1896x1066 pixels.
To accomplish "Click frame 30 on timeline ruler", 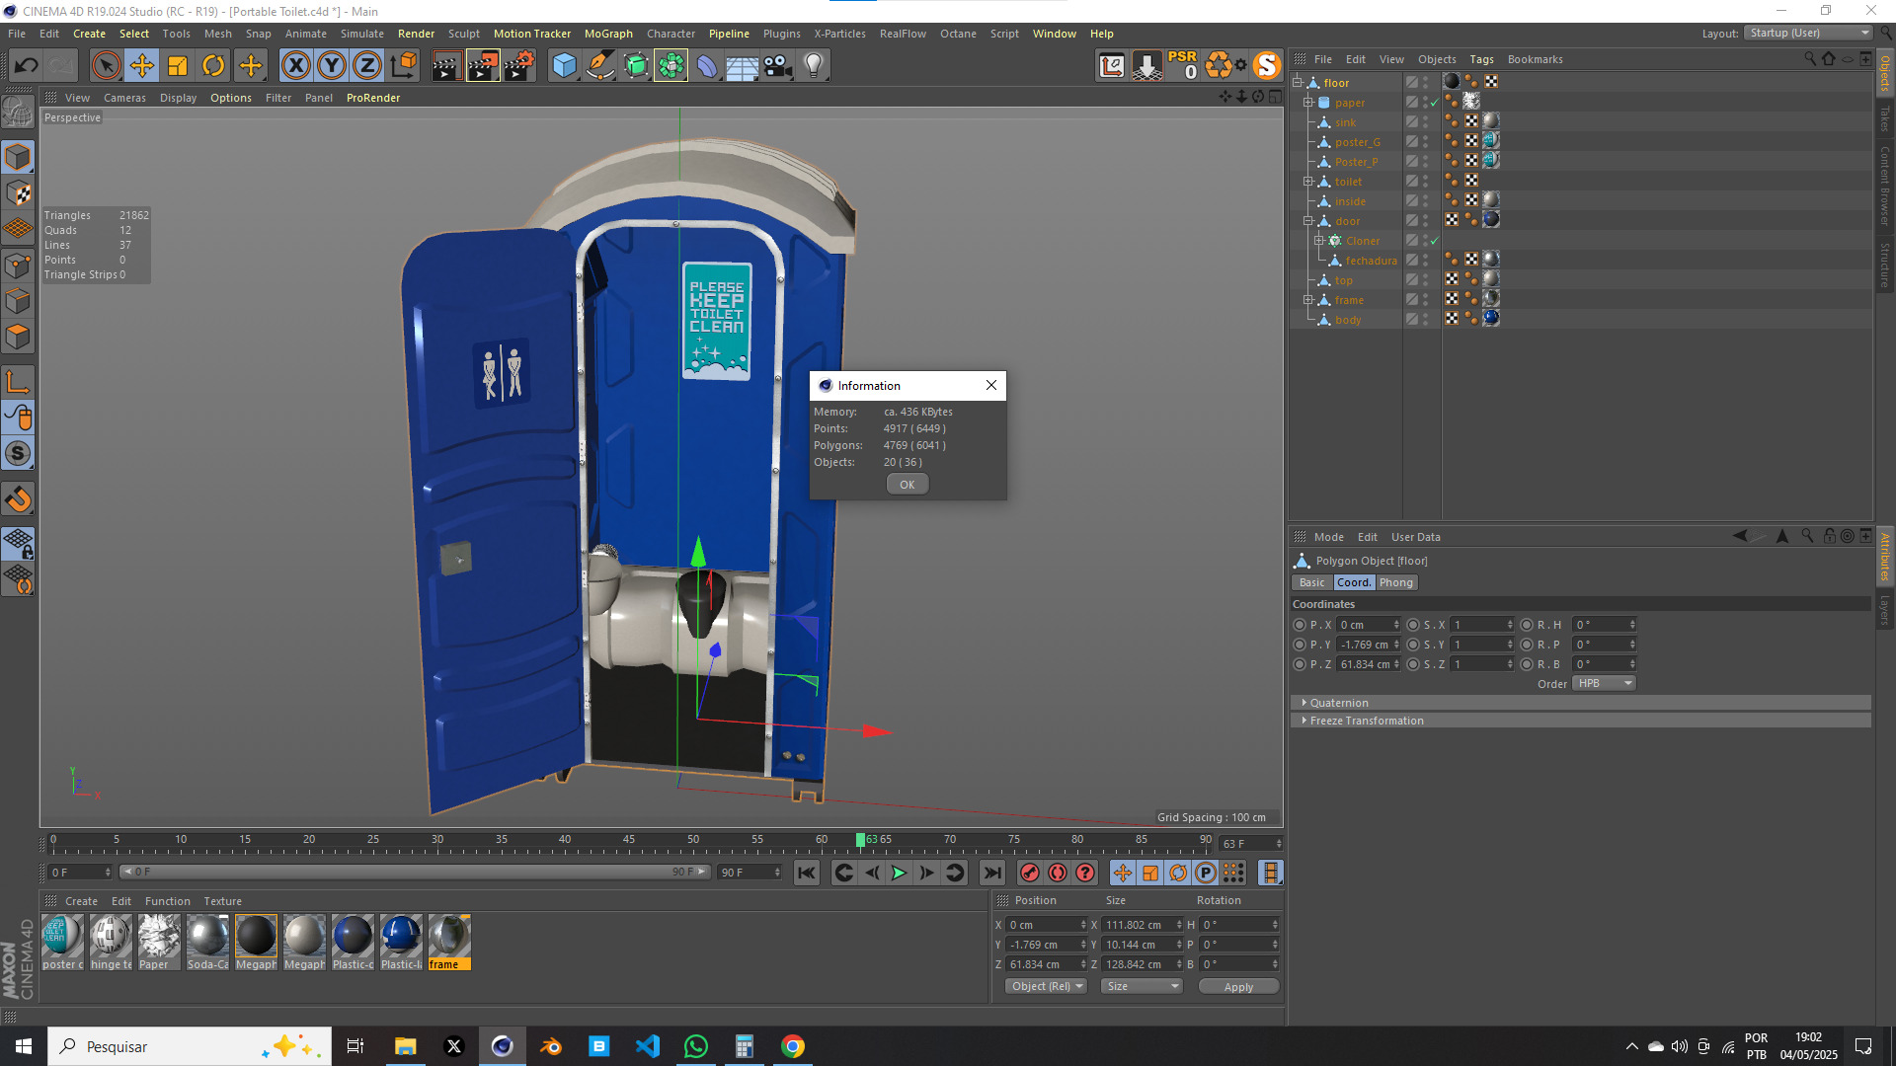I will [436, 842].
